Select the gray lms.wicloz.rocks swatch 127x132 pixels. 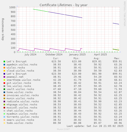click(4, 86)
